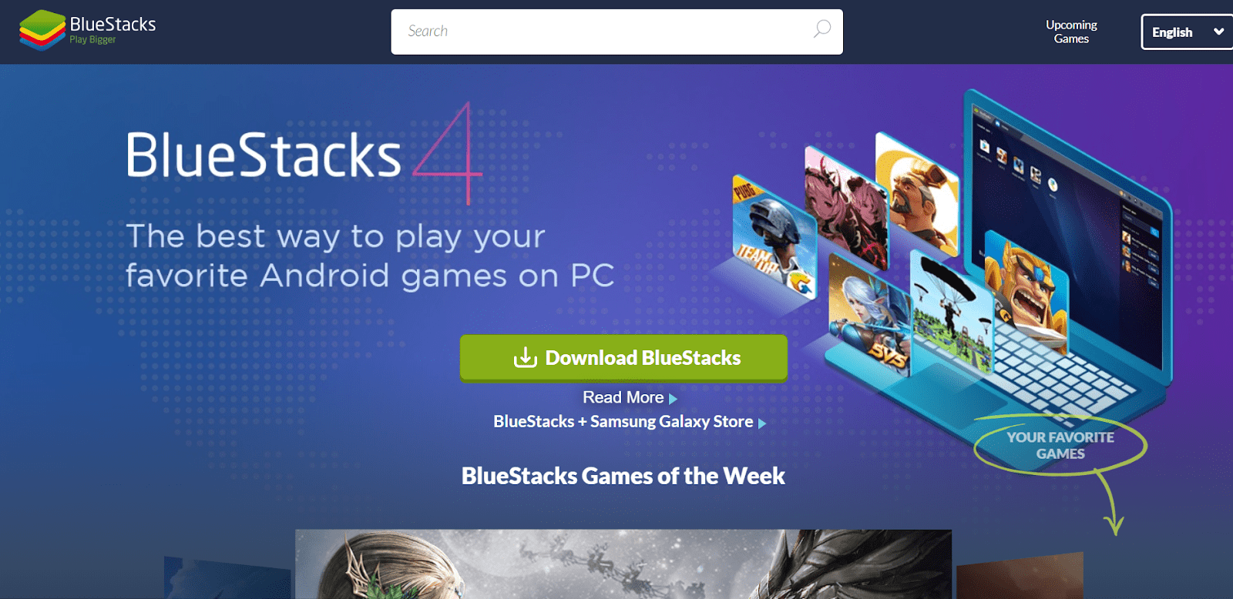The height and width of the screenshot is (599, 1233).
Task: Select the pink-haired anime game tile
Action: [846, 206]
